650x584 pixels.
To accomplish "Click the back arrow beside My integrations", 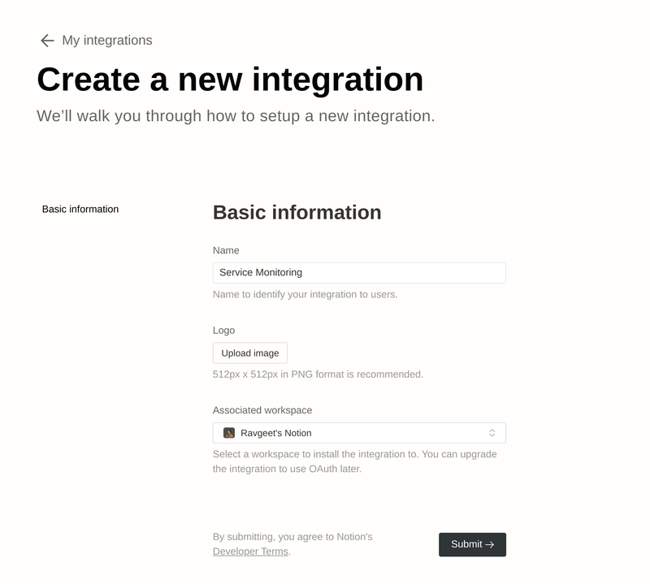I will tap(45, 38).
